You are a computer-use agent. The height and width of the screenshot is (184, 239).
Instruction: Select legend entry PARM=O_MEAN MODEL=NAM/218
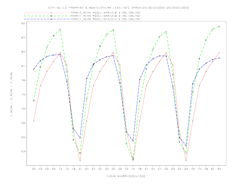(105, 13)
